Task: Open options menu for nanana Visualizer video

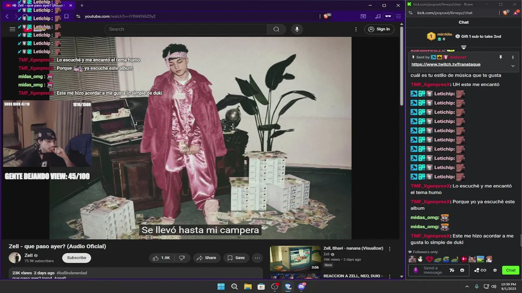Action: tap(389, 249)
